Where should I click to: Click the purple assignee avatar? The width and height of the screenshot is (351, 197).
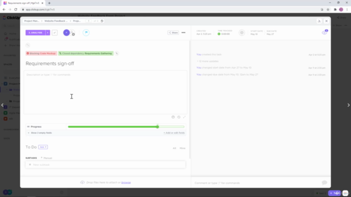pyautogui.click(x=66, y=33)
